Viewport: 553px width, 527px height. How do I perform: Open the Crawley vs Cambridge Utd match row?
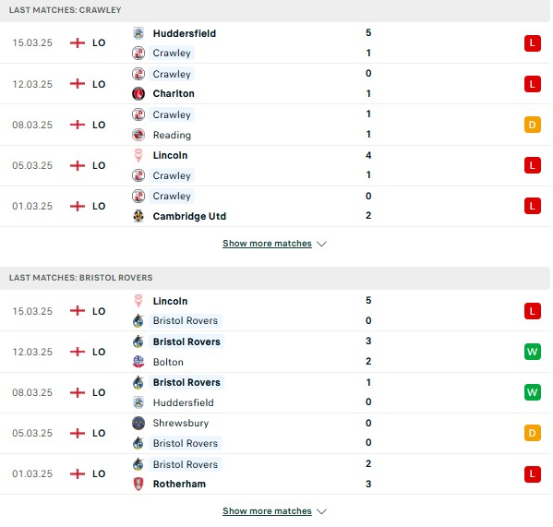(x=275, y=206)
